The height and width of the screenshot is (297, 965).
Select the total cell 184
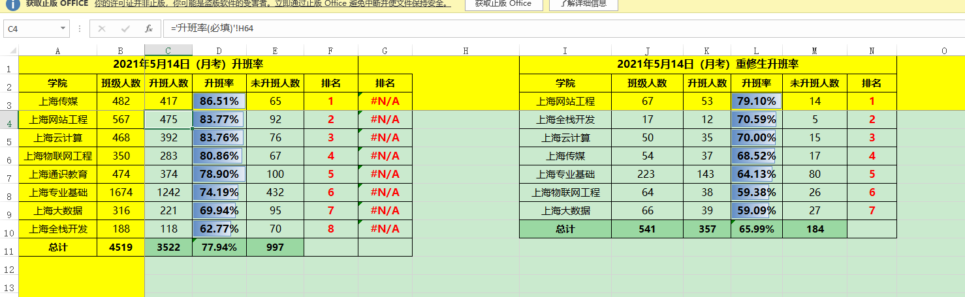pyautogui.click(x=815, y=229)
